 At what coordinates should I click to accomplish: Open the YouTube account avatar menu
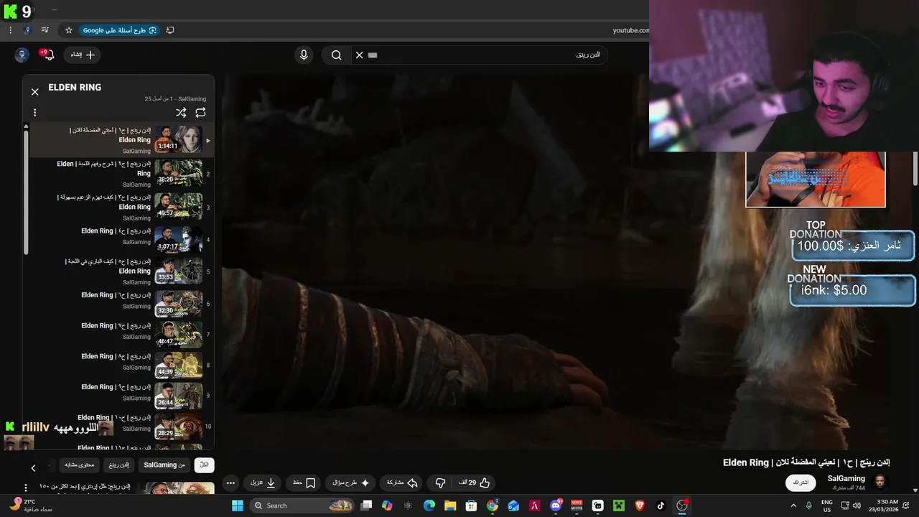click(22, 55)
